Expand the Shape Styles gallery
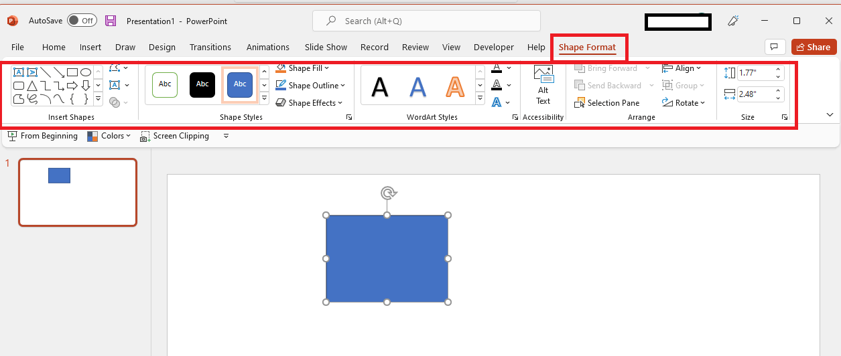This screenshot has height=356, width=841. (x=264, y=99)
